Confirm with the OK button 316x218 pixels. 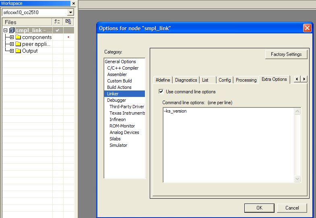pos(259,208)
